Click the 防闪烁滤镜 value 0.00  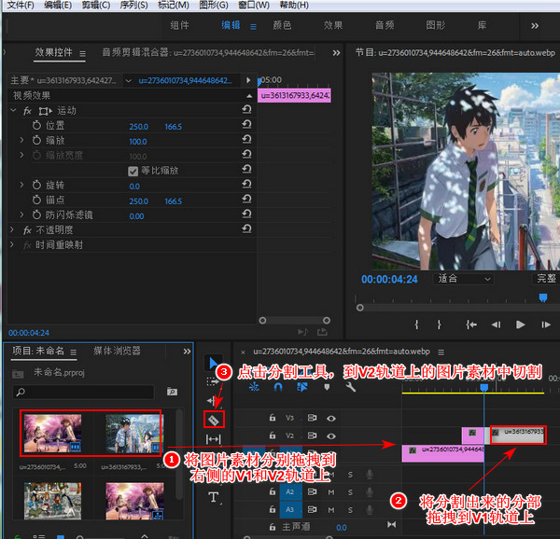[x=136, y=216]
